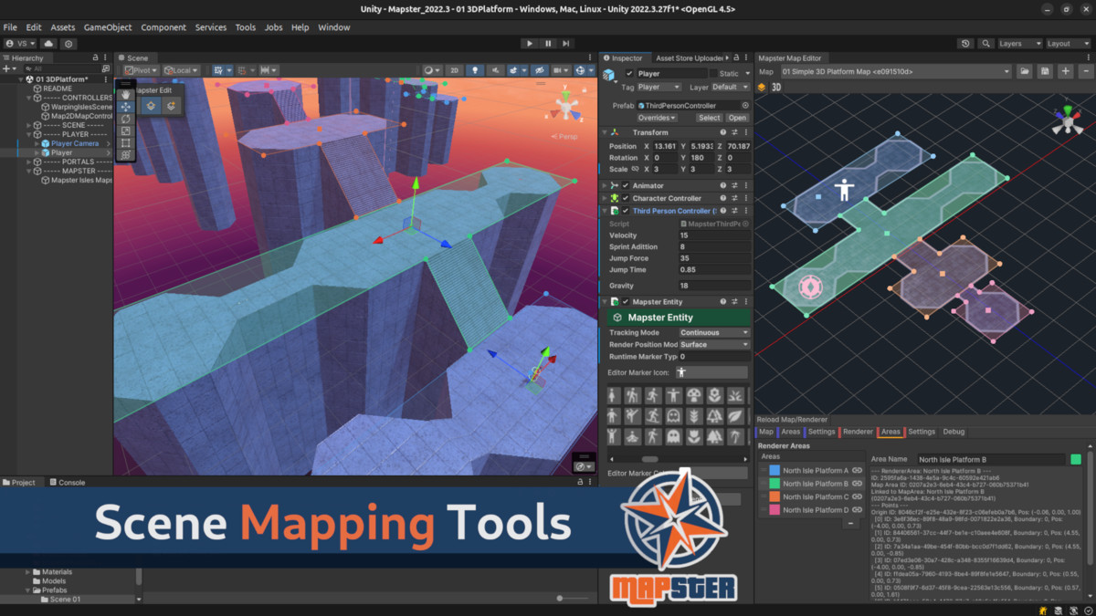Viewport: 1096px width, 616px height.
Task: Click the Step frame button
Action: point(566,43)
